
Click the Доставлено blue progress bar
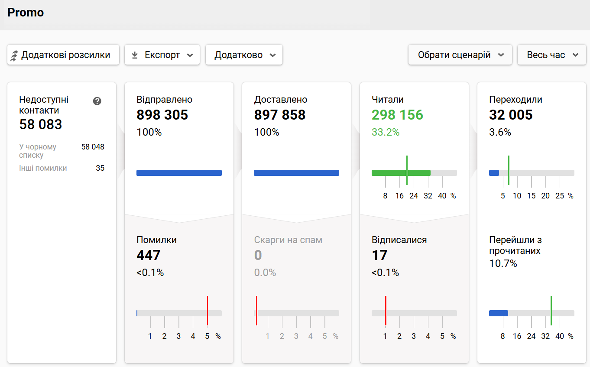tap(296, 173)
